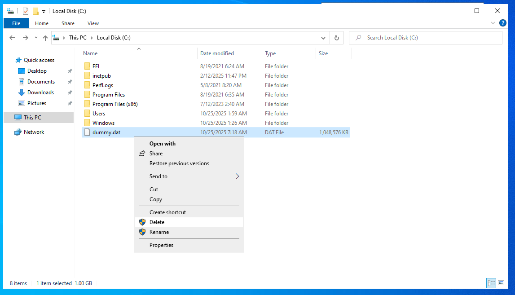Select the inetpub folder icon
Image resolution: width=515 pixels, height=295 pixels.
click(x=87, y=76)
